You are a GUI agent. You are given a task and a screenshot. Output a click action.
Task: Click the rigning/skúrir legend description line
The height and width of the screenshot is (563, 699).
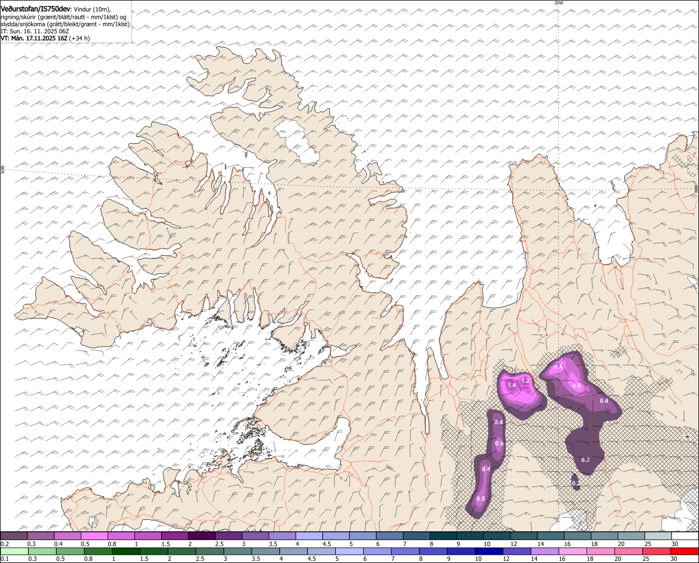[63, 17]
